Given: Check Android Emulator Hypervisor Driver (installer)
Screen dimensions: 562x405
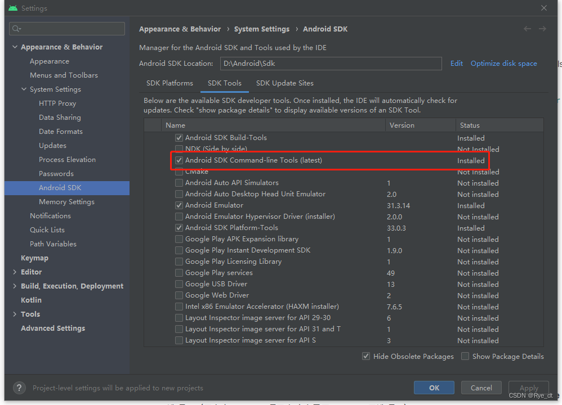Looking at the screenshot, I should pos(179,217).
